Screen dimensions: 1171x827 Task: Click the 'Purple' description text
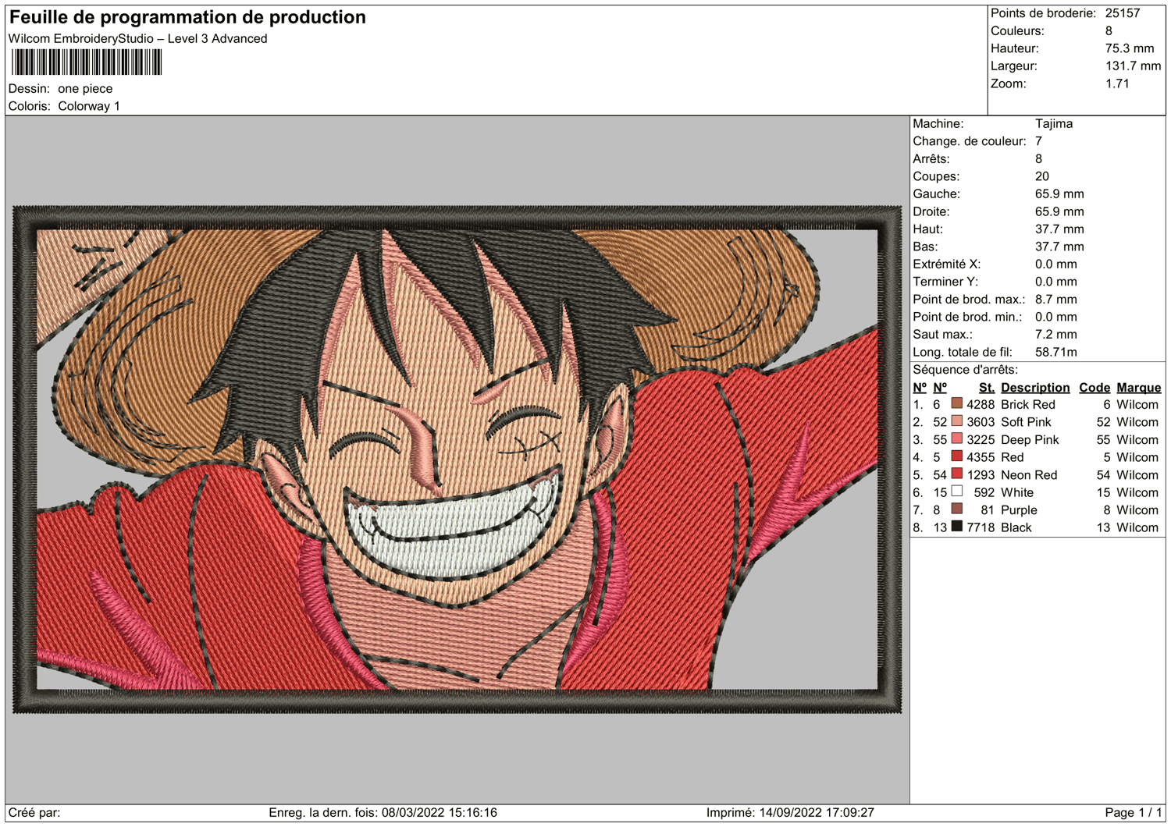(1019, 510)
